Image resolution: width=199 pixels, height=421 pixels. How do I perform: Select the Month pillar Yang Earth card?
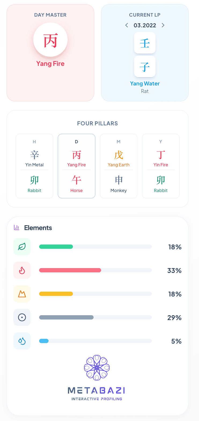coord(119,166)
